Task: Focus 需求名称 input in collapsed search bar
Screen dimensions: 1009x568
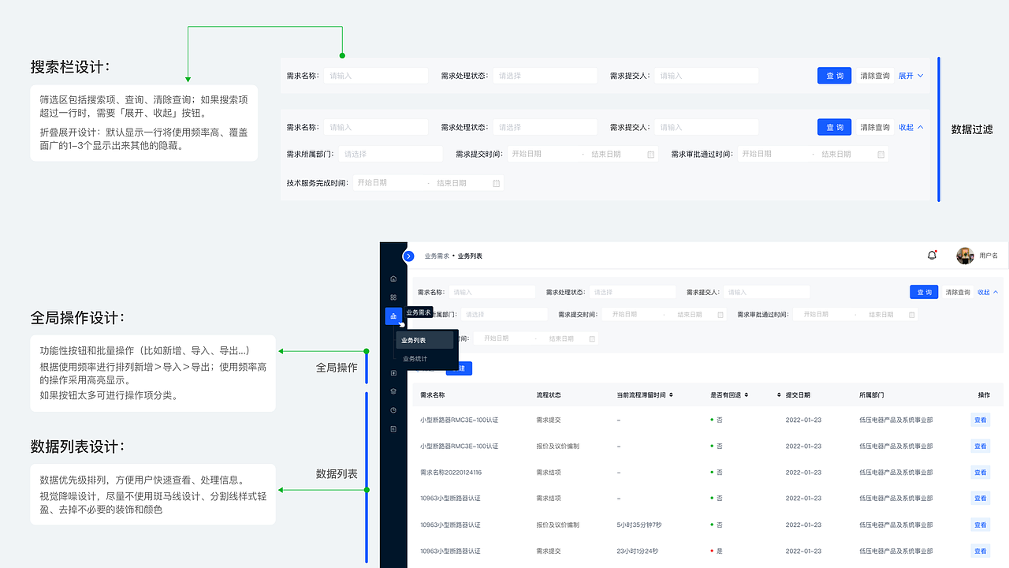Action: click(375, 76)
